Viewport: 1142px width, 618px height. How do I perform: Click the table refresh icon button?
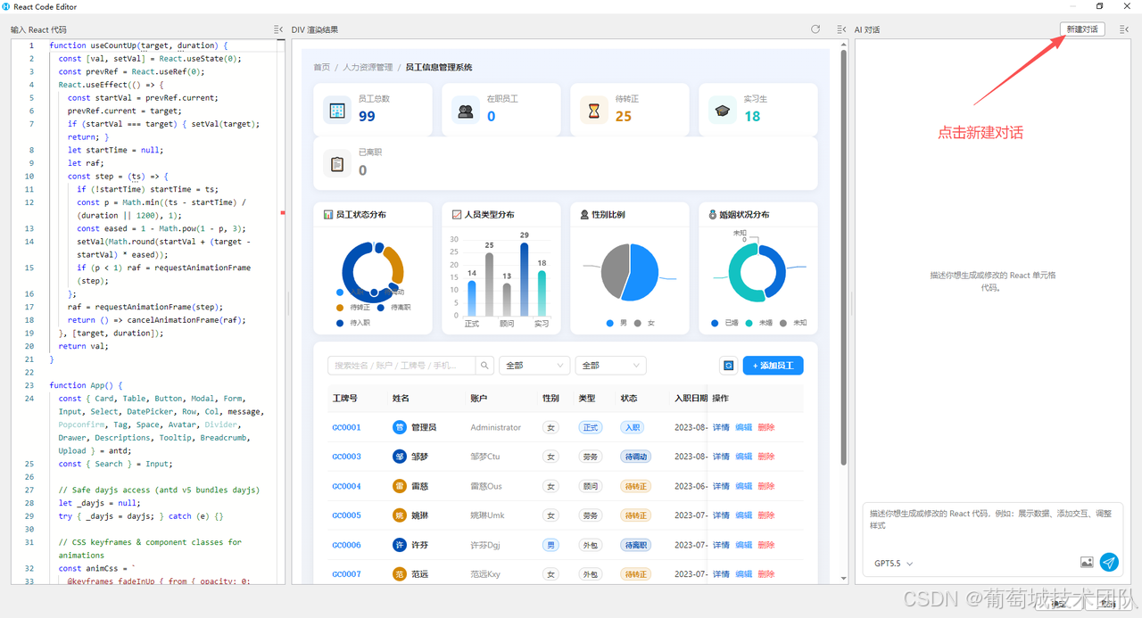click(x=728, y=366)
